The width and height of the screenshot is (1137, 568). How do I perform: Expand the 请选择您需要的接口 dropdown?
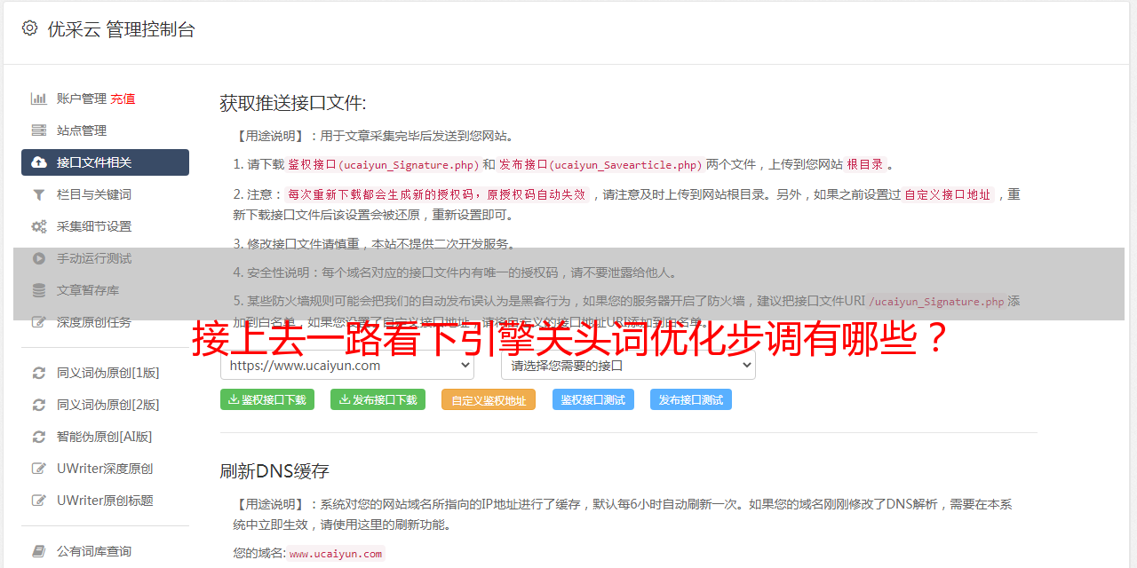(628, 365)
